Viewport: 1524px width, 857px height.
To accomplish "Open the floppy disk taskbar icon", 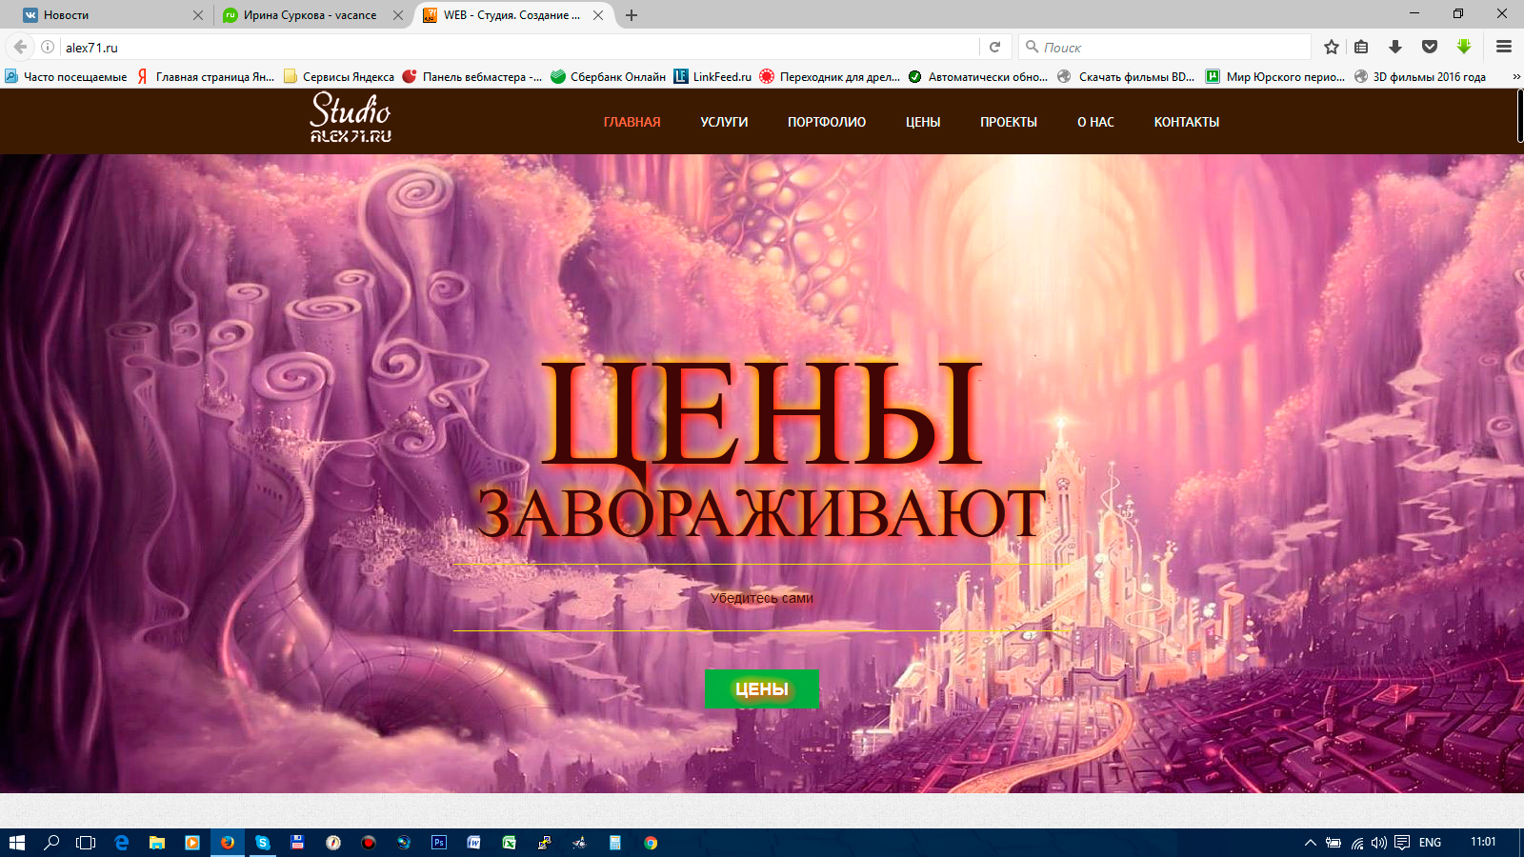I will [x=298, y=843].
